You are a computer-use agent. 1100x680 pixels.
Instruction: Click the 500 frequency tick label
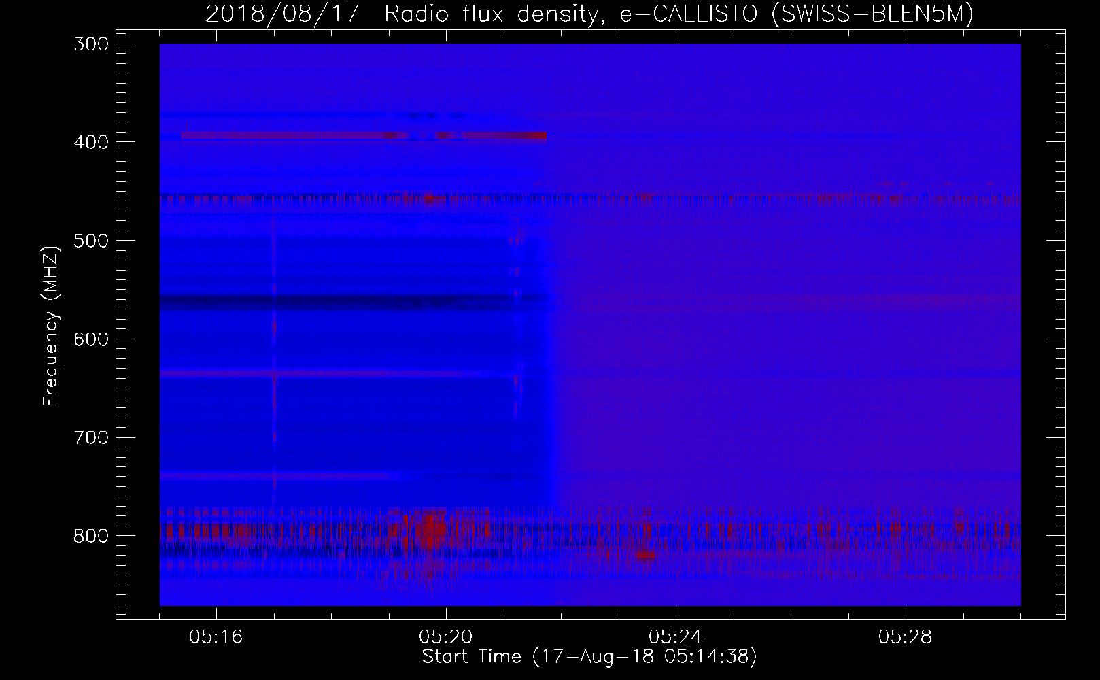point(90,241)
